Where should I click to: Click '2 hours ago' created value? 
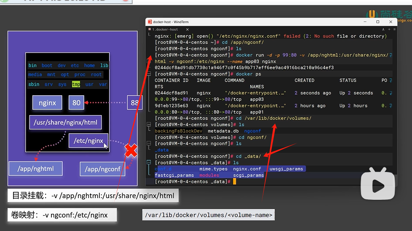[x=310, y=106]
